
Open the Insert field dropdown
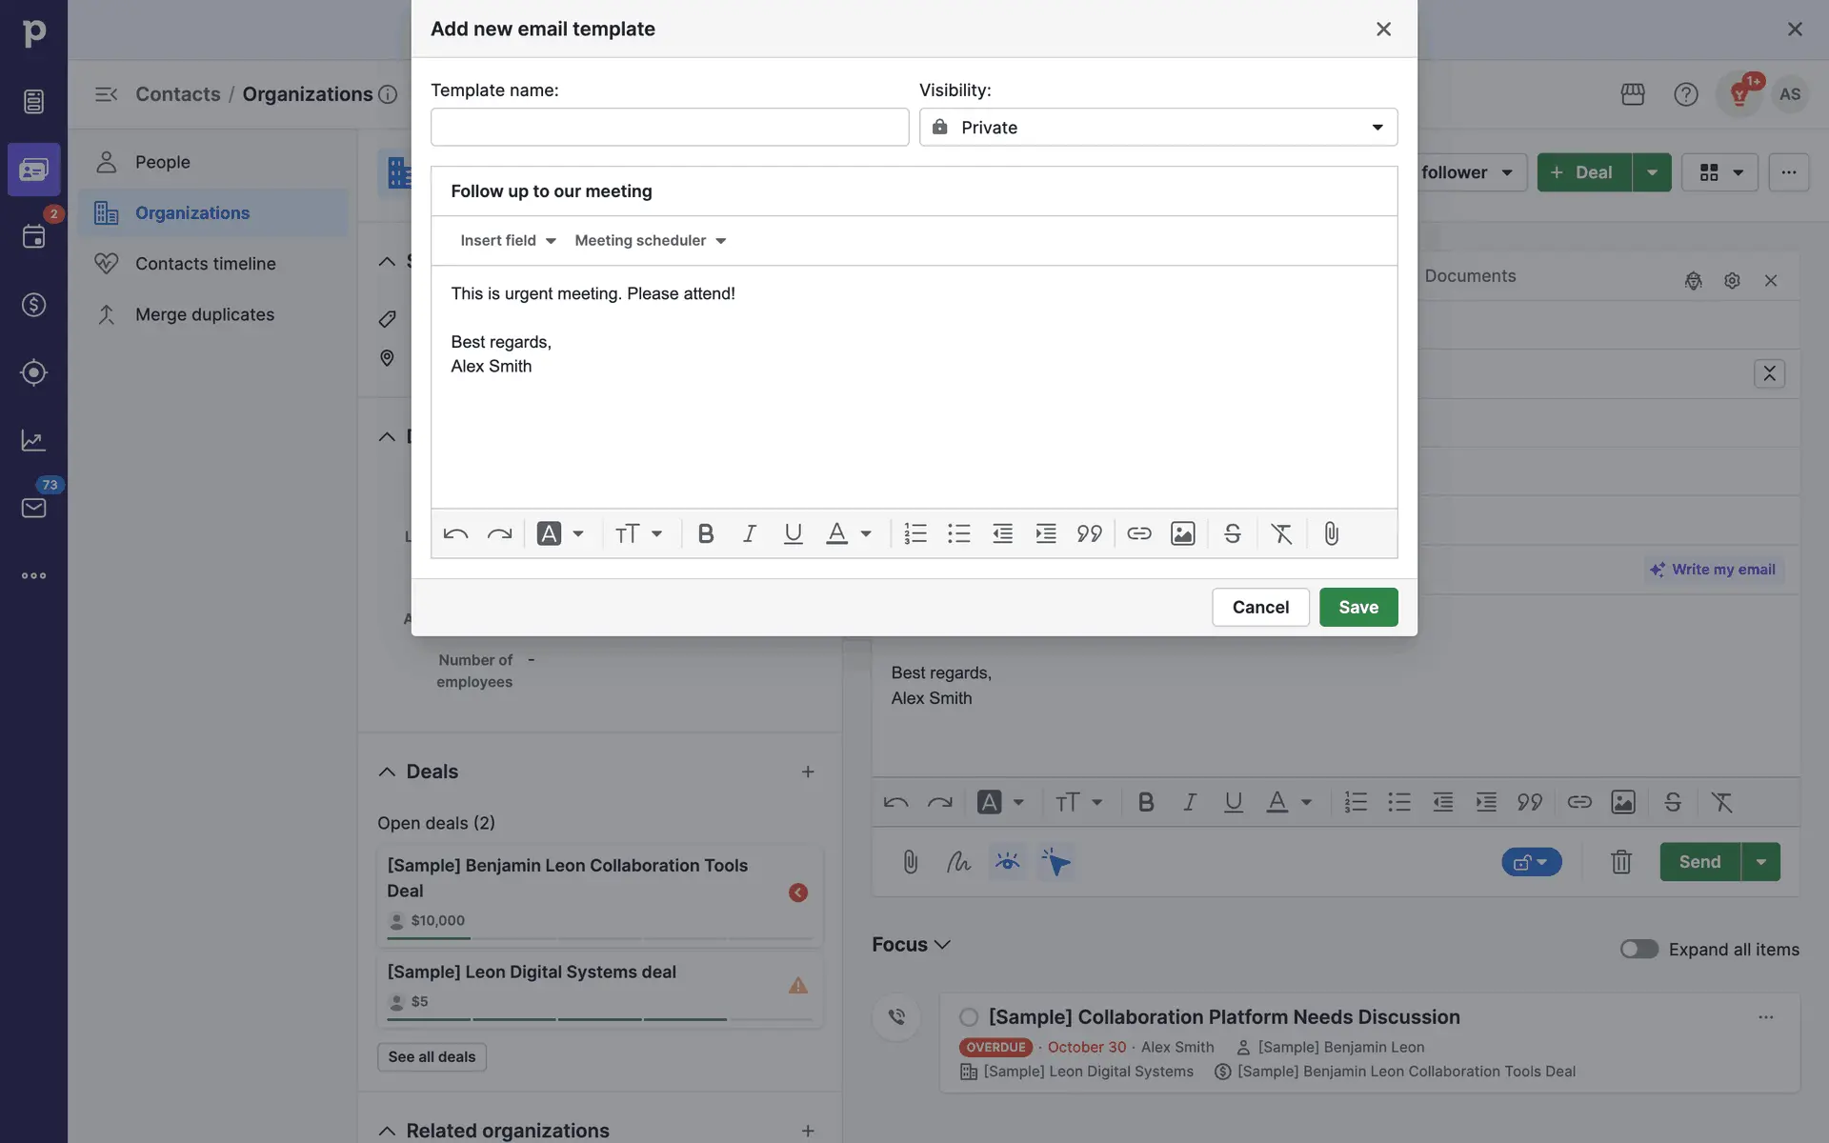coord(508,241)
